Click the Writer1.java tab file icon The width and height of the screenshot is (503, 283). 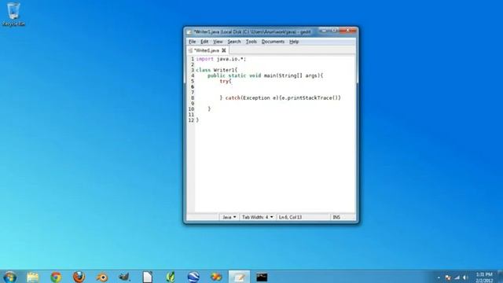click(x=190, y=50)
